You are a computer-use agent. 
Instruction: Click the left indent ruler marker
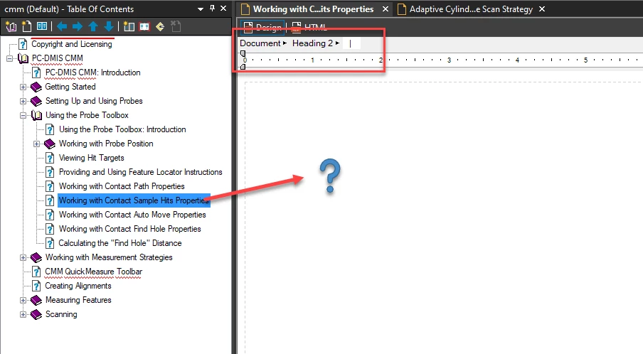point(243,66)
